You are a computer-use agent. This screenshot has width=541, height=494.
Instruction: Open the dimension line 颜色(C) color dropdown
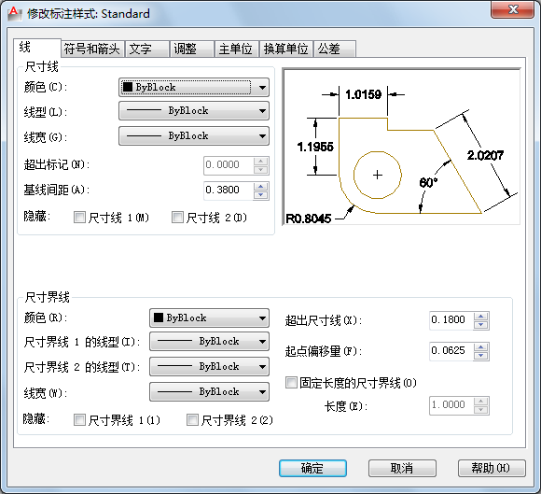(x=194, y=88)
